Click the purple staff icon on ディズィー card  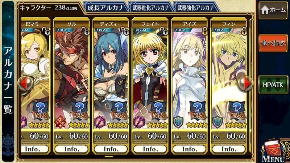point(99,122)
